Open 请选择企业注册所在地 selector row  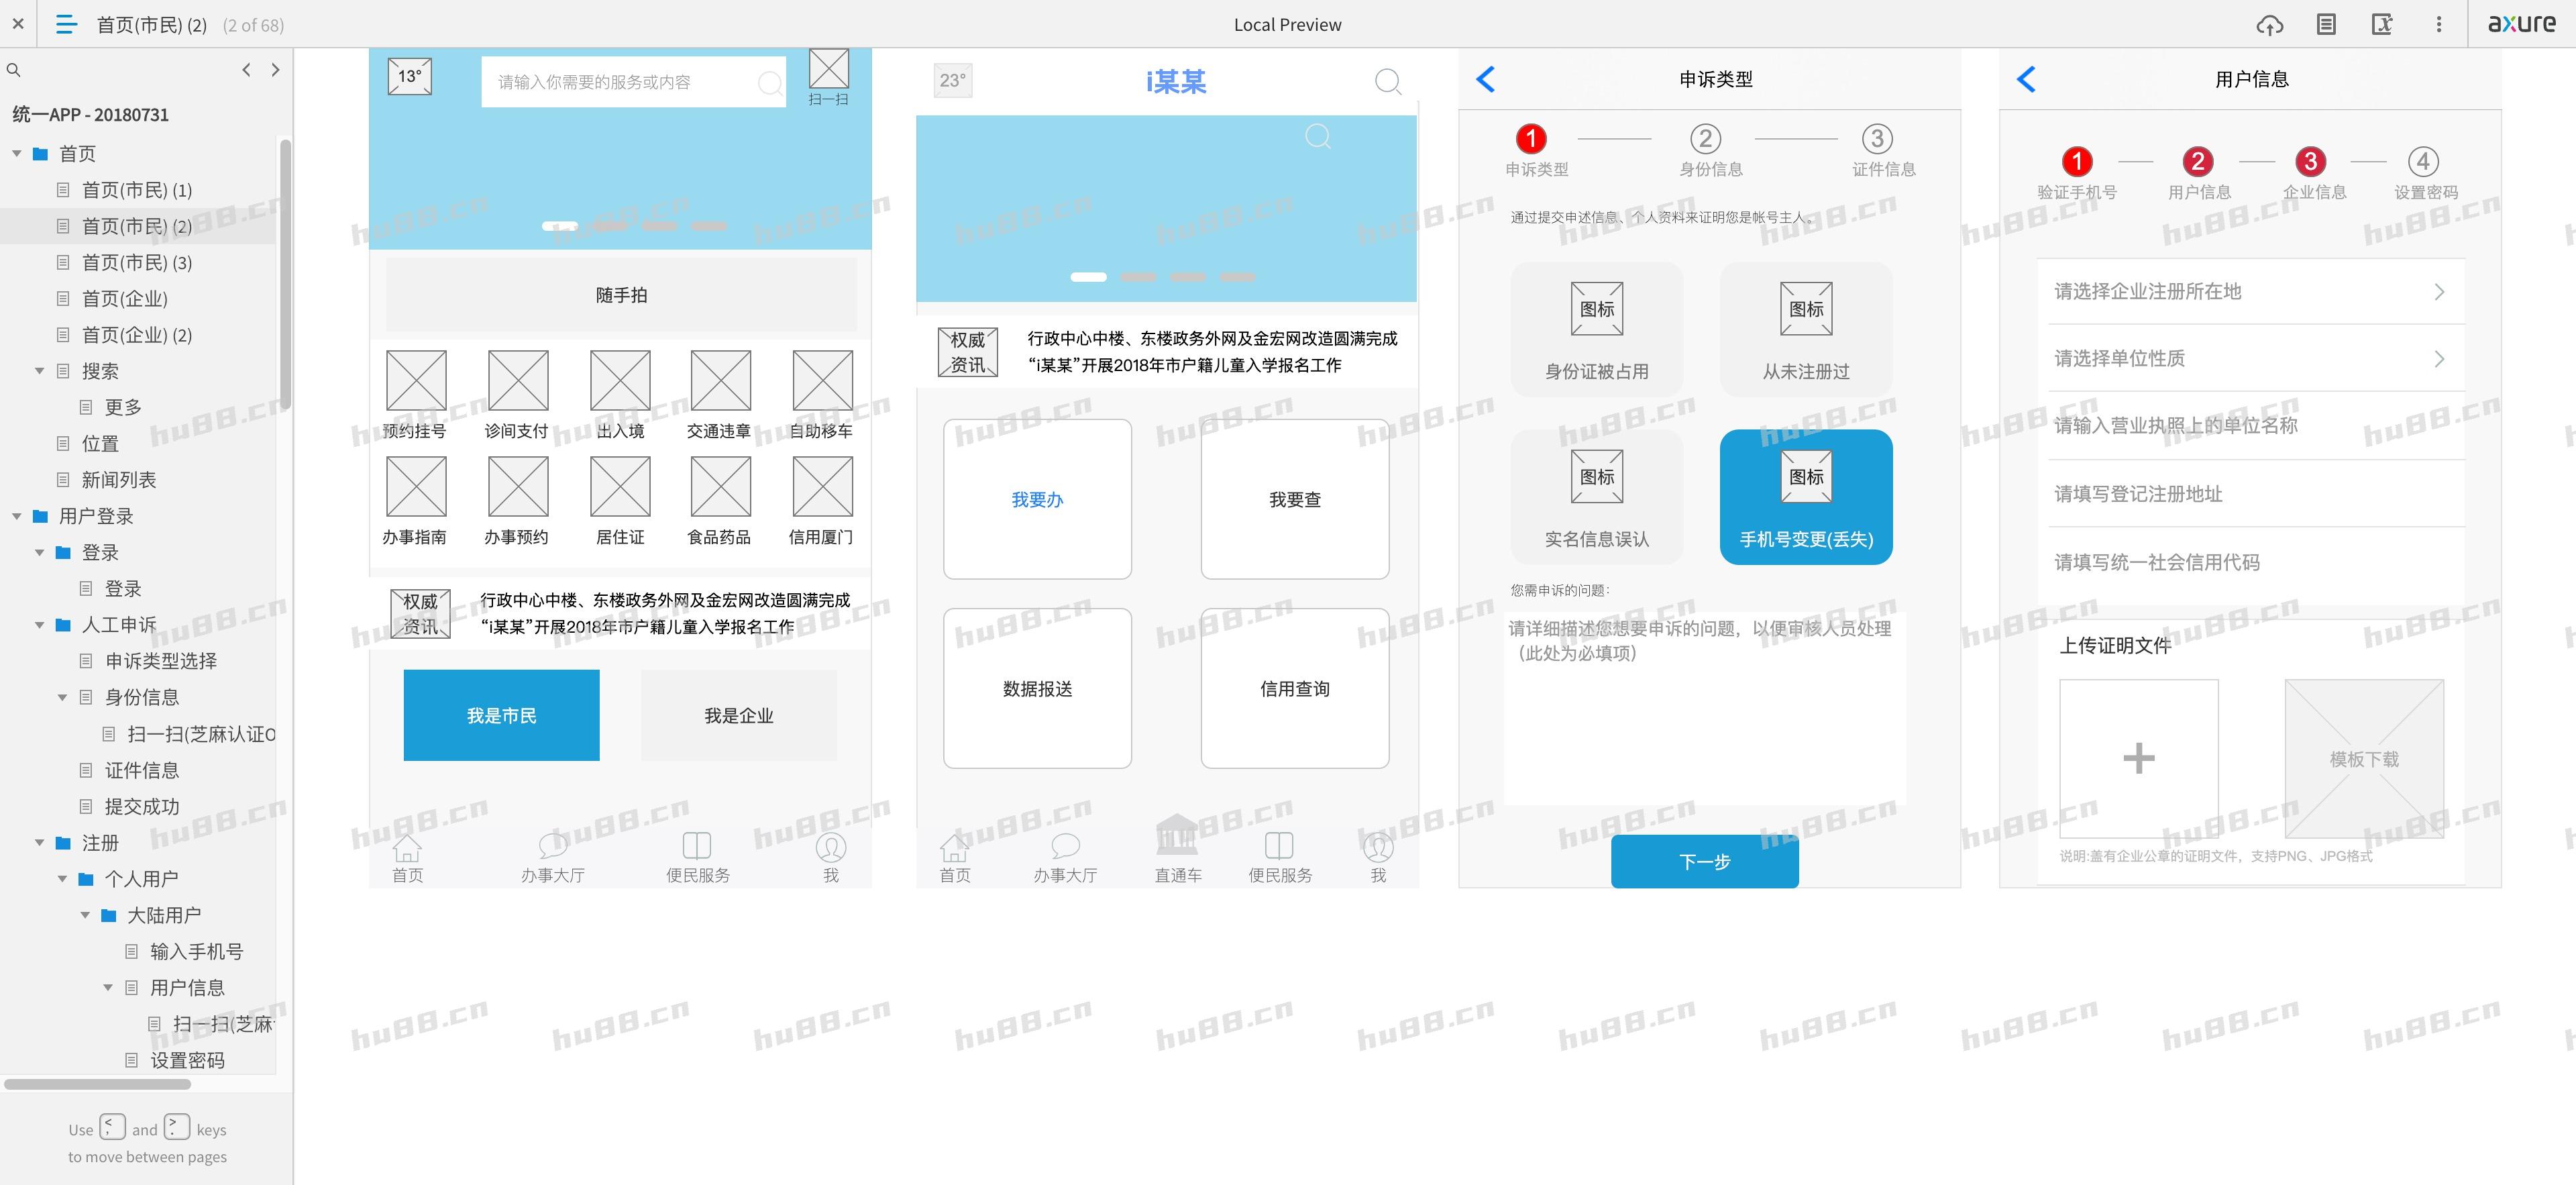coord(2249,292)
